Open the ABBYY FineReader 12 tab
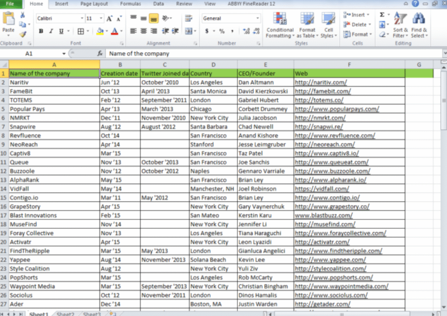This screenshot has height=316, width=447. pyautogui.click(x=251, y=3)
